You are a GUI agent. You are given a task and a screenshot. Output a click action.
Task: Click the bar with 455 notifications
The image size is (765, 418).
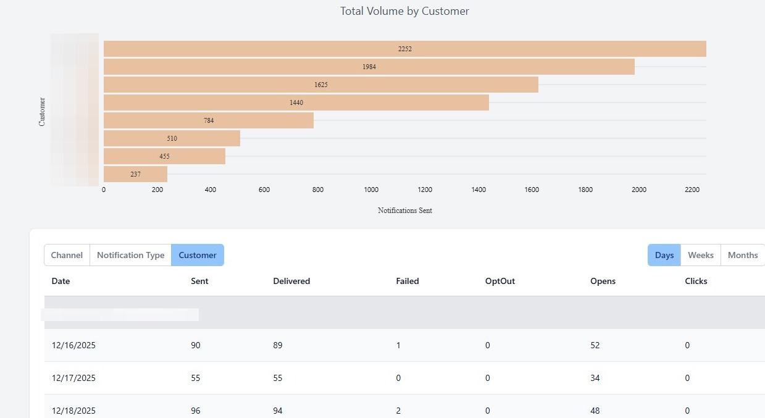(x=164, y=156)
